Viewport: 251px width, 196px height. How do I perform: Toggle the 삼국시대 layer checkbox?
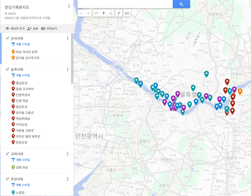click(x=7, y=69)
